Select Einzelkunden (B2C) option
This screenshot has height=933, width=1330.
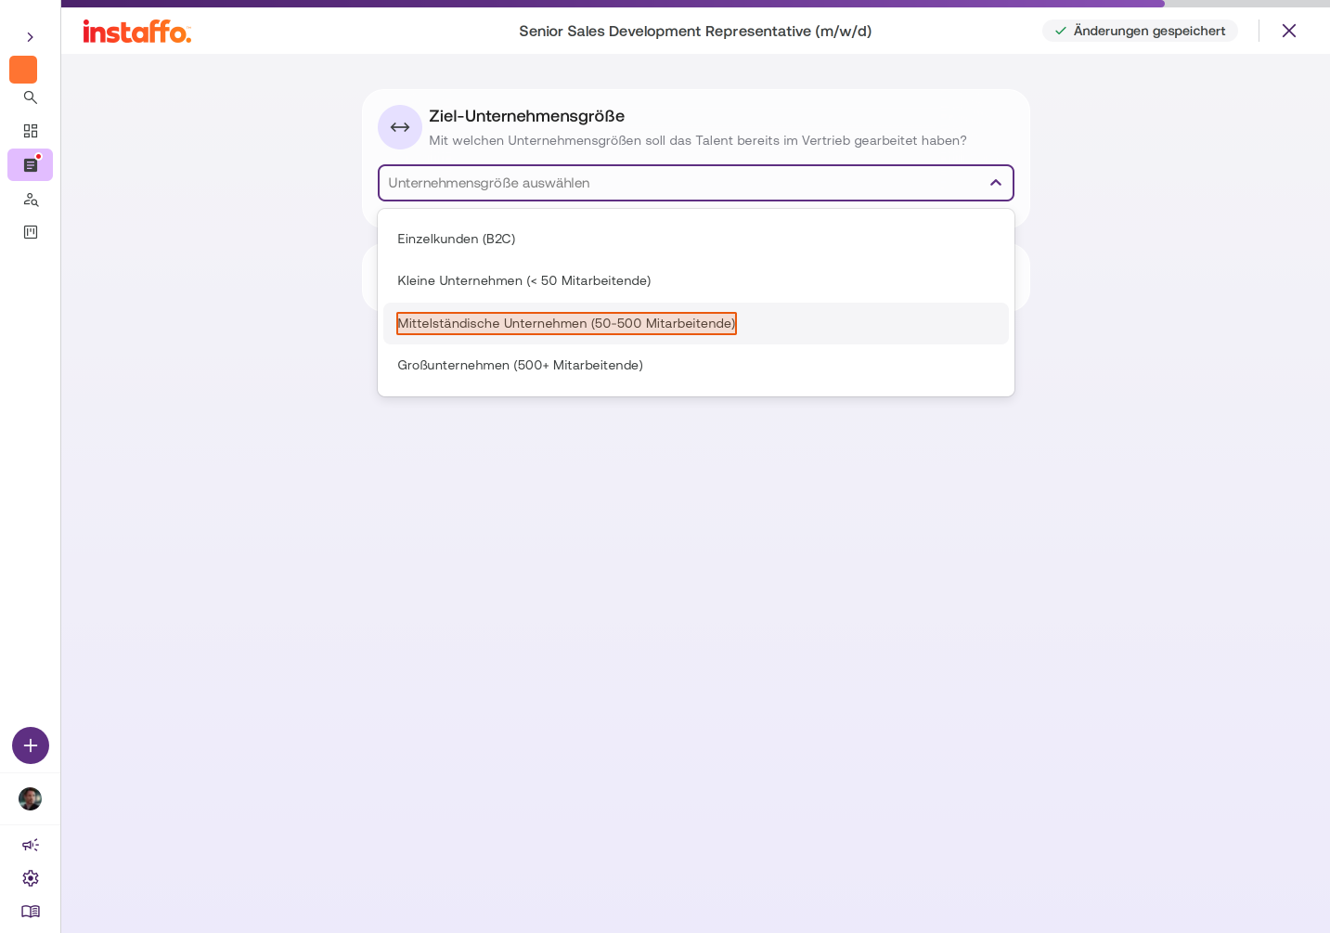click(x=696, y=239)
